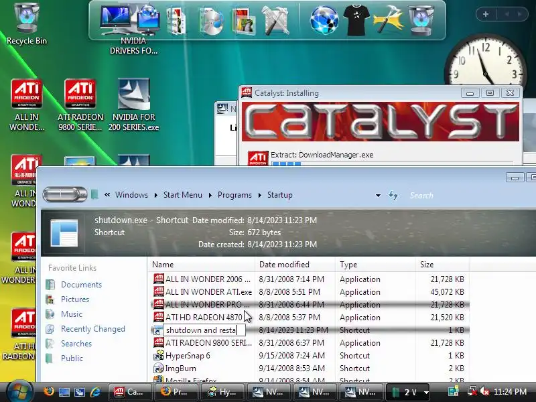Image resolution: width=536 pixels, height=402 pixels.
Task: Open the address bar history dropdown
Action: 378,196
